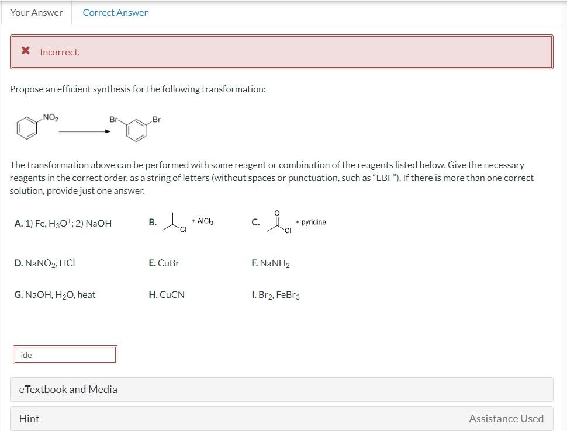Viewport: 567px width, 431px height.
Task: Click the answer input field containing ide
Action: 64,354
